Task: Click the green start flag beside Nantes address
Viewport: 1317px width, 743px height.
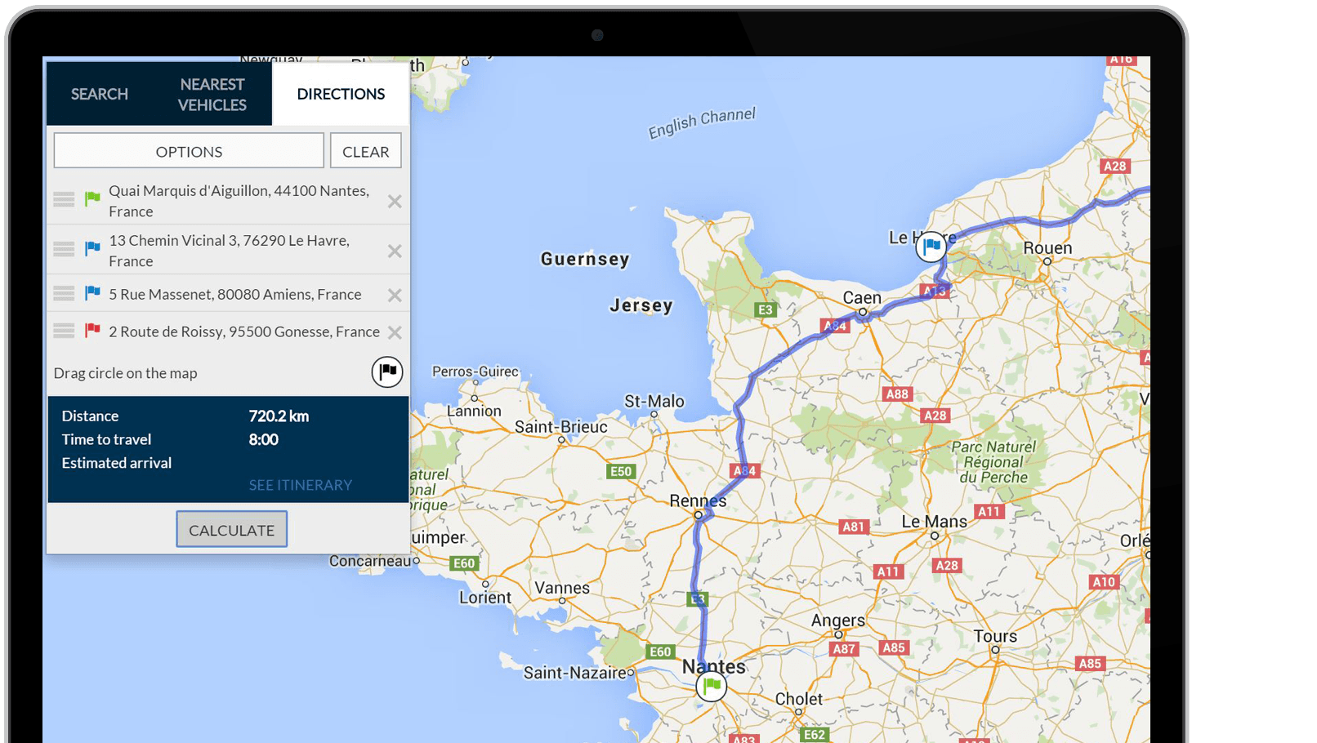Action: (x=92, y=198)
